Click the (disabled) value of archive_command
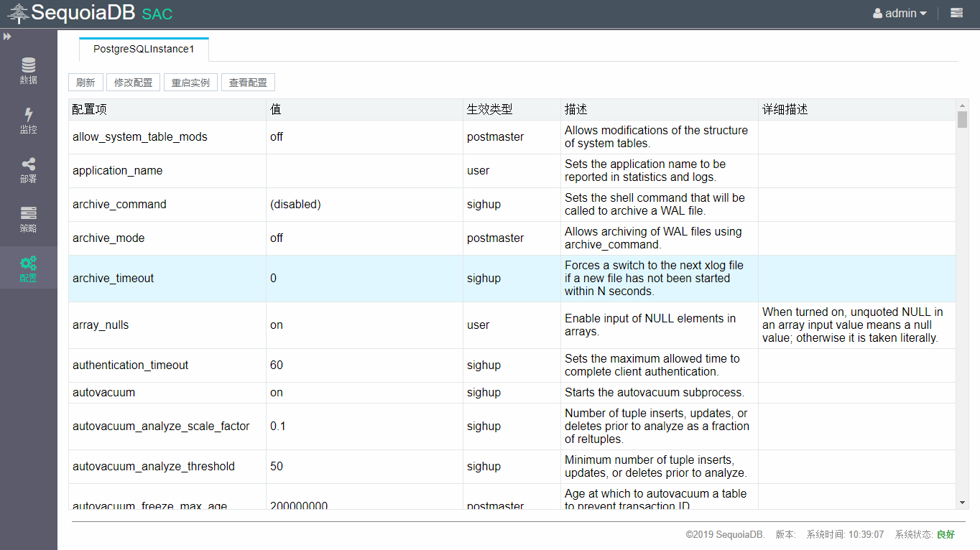Viewport: 980px width, 550px height. [295, 204]
